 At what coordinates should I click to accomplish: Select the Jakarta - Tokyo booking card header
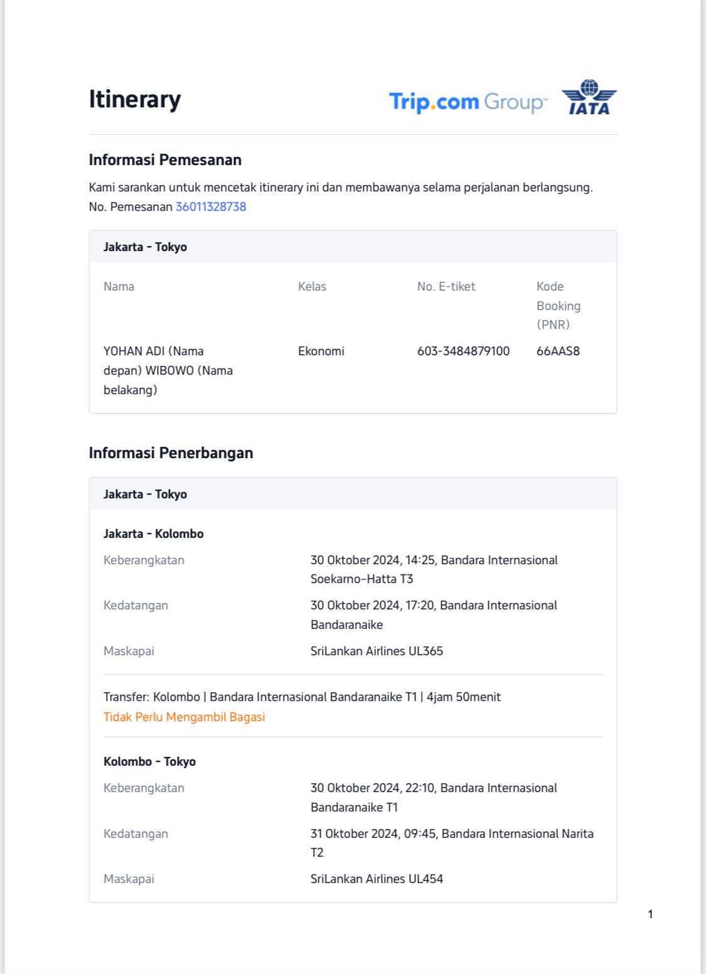tap(146, 247)
